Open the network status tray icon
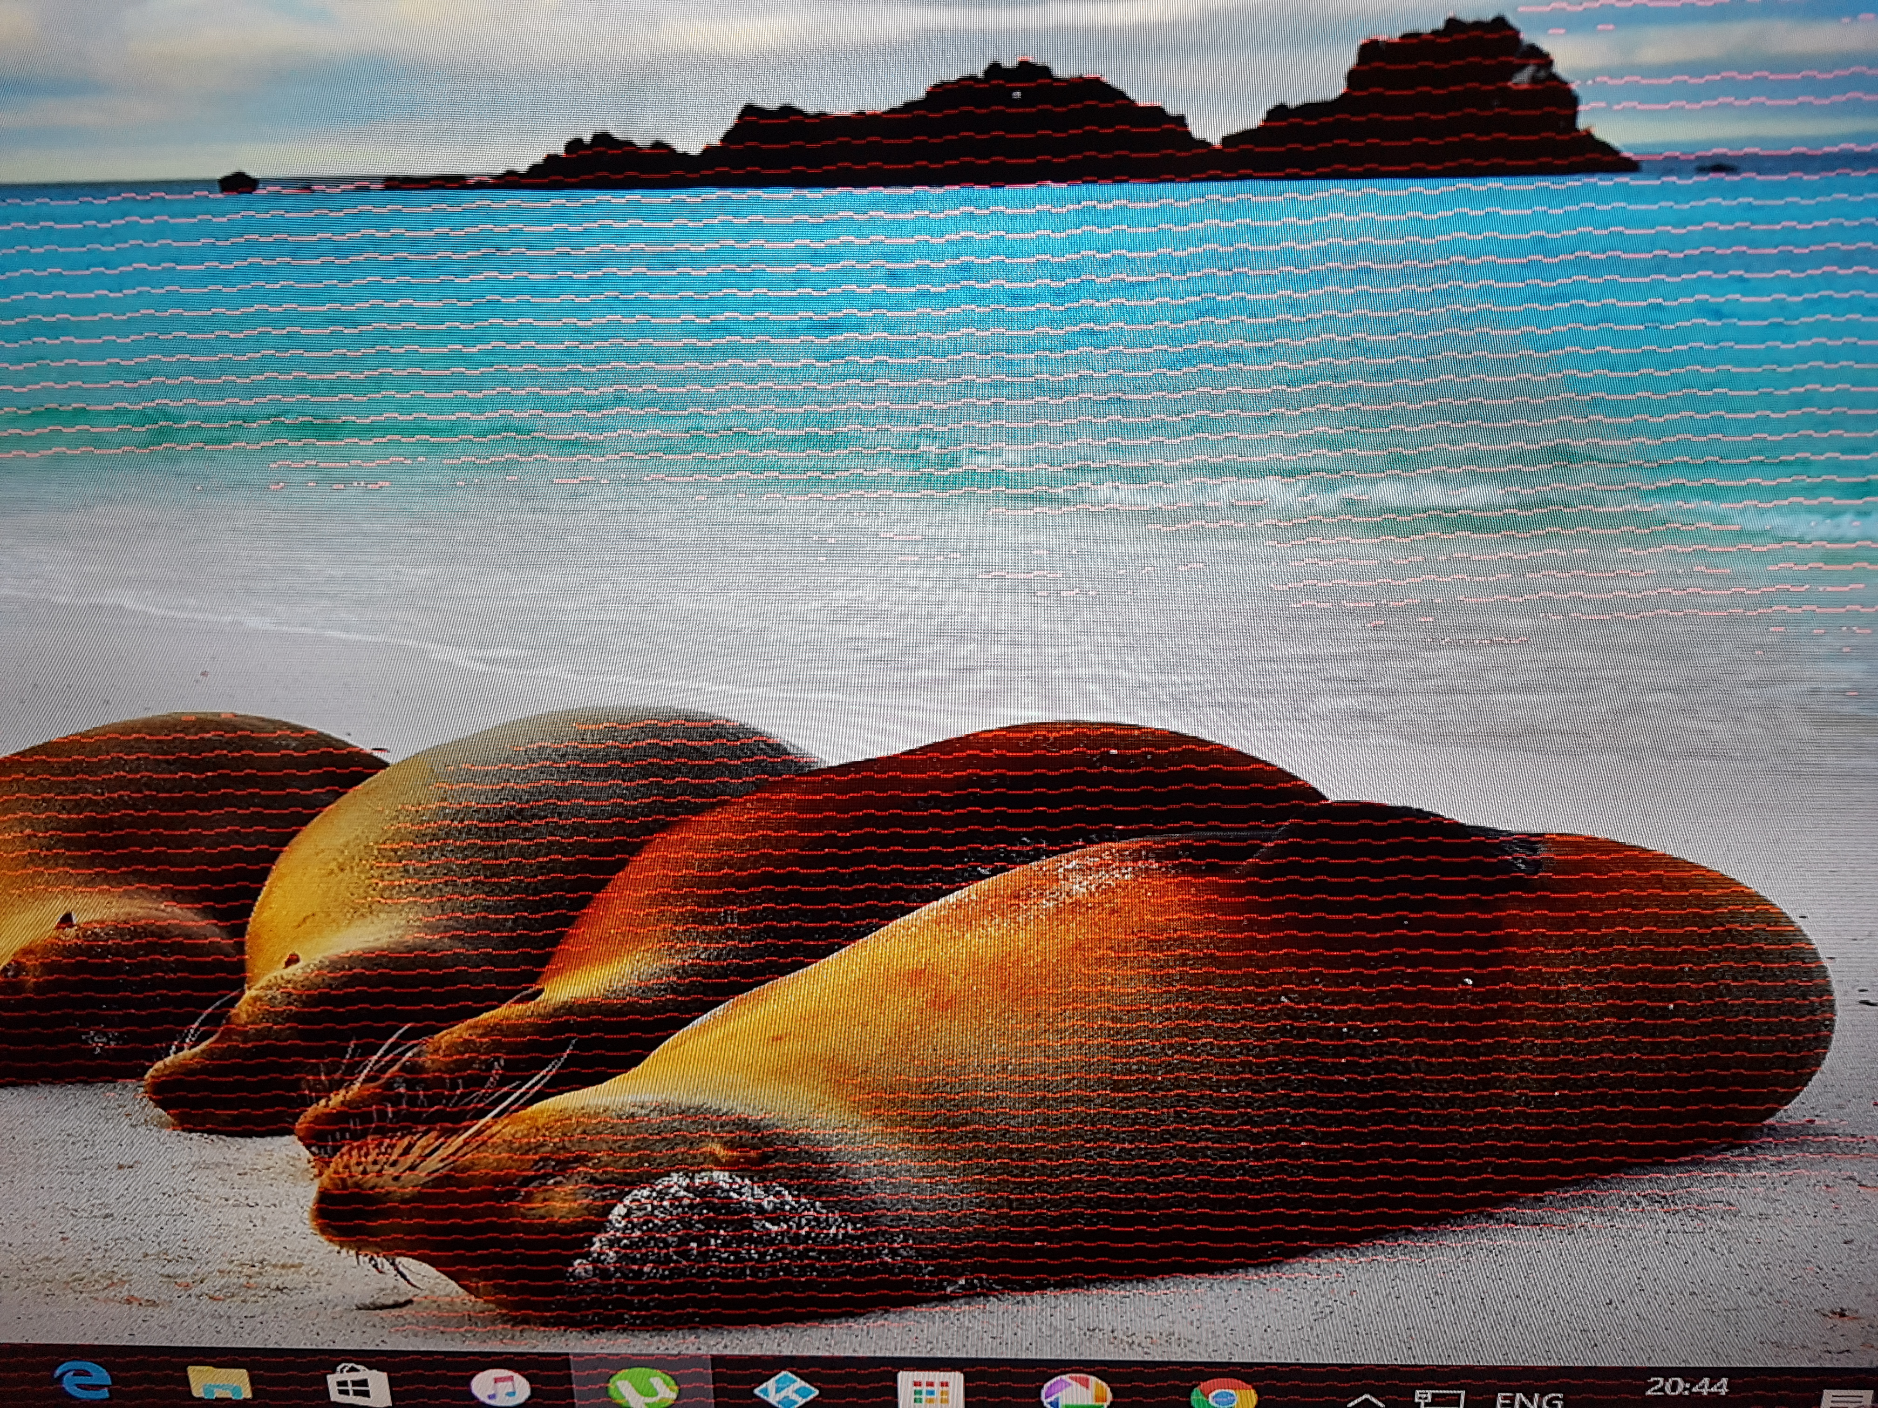1878x1408 pixels. click(x=1440, y=1399)
